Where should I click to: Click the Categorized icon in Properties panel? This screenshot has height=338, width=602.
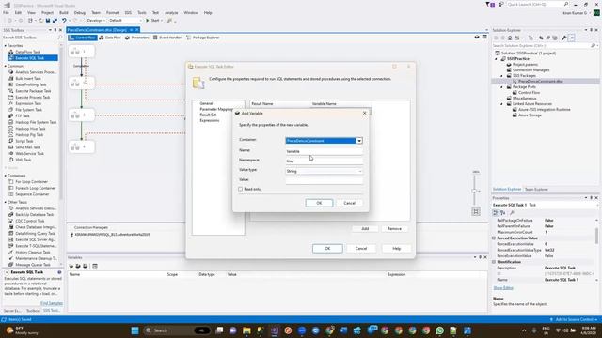pyautogui.click(x=496, y=213)
